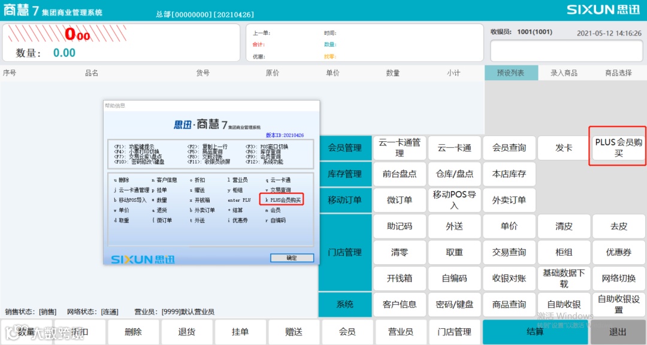Open the 收银对账 function
This screenshot has height=345, width=647.
click(x=509, y=278)
